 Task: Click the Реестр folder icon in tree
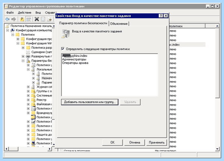tap(33, 100)
